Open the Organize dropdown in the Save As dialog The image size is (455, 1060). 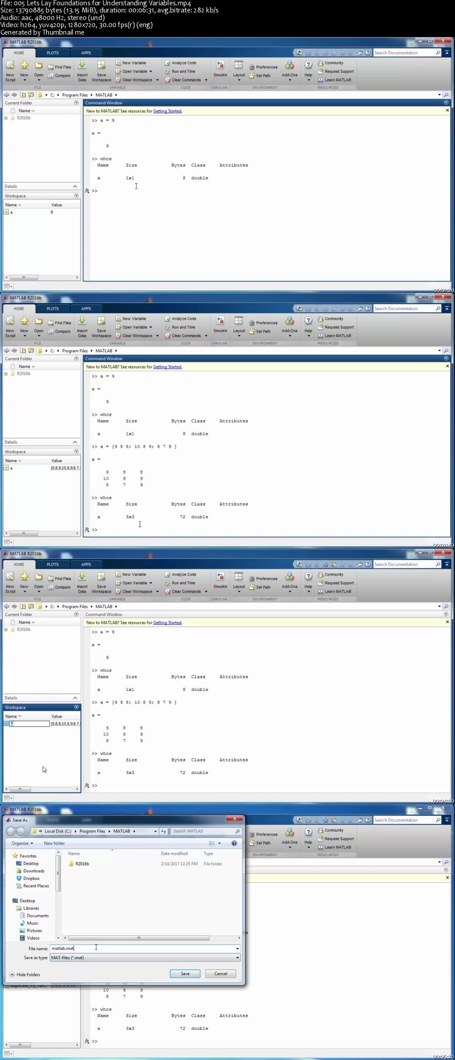(22, 843)
